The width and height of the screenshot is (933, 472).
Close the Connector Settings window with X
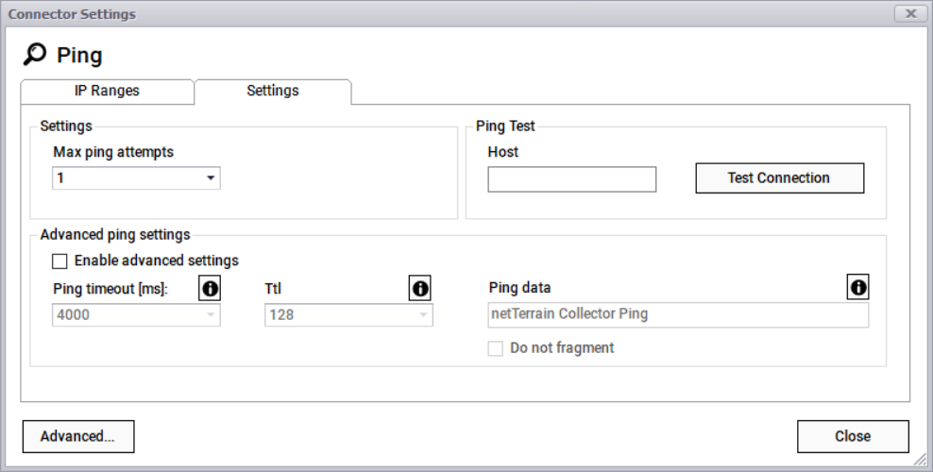pos(909,13)
